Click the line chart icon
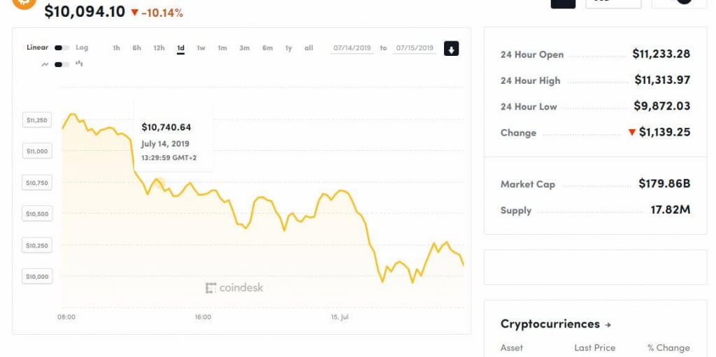This screenshot has height=357, width=716. pos(45,64)
